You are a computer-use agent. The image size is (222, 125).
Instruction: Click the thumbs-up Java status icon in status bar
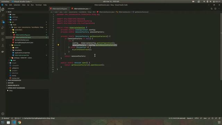coord(209,118)
